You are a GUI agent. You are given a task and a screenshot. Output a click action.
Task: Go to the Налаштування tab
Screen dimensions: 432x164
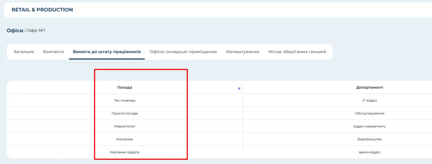[x=243, y=52]
